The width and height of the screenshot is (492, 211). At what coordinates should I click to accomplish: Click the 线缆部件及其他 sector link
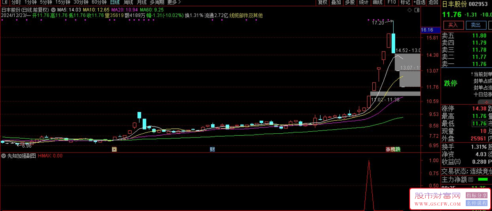(246, 16)
